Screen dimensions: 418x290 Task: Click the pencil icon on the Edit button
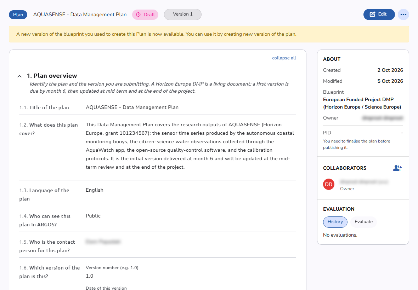372,14
